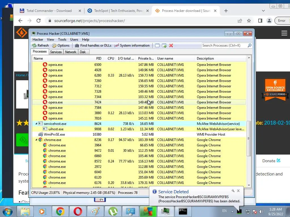Screen dimensions: 290x217
Task: Sort by the Private bytes column header
Action: coord(146,58)
